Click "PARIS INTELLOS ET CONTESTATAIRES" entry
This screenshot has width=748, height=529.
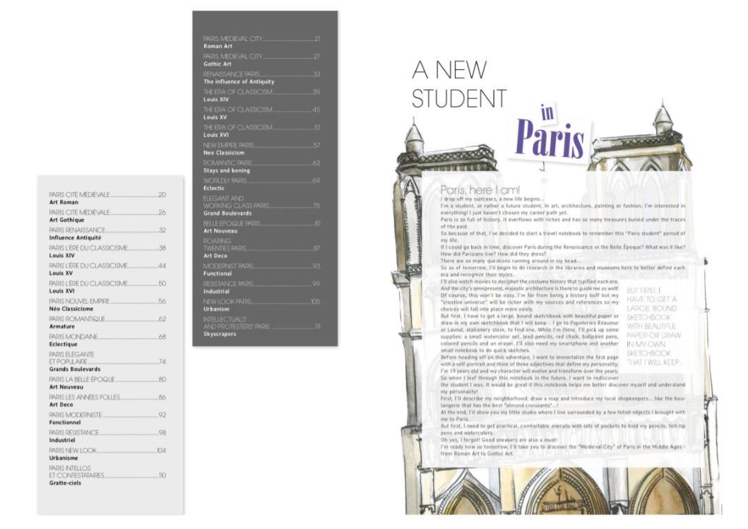107,472
